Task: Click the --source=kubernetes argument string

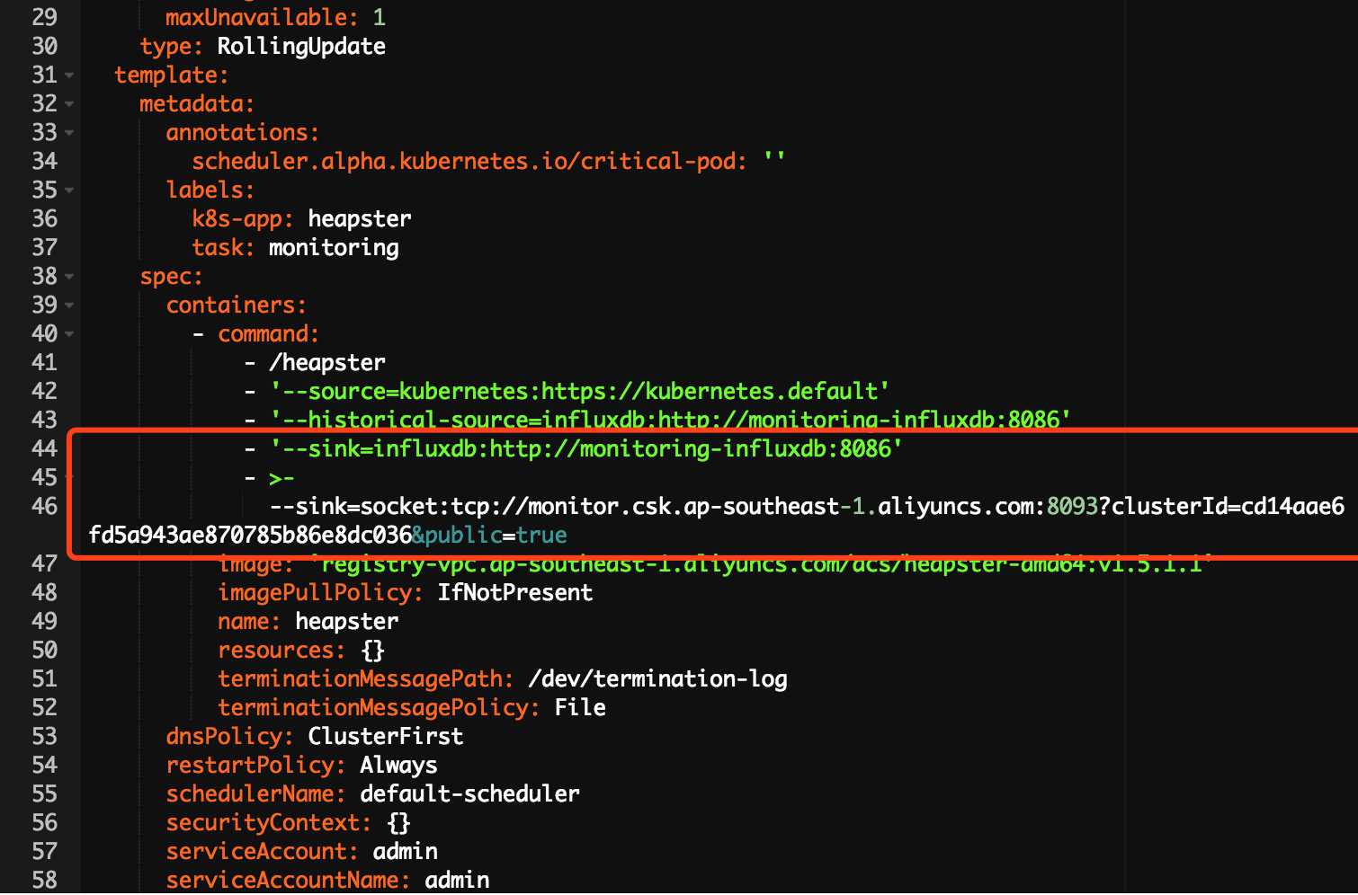Action: coord(580,392)
